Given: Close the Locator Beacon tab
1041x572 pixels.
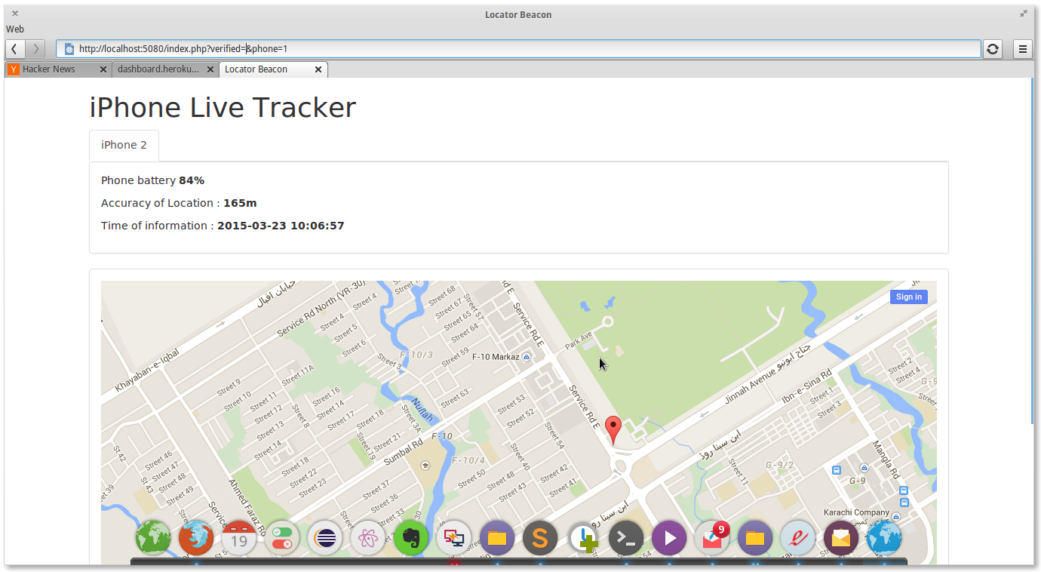Looking at the screenshot, I should pyautogui.click(x=318, y=69).
